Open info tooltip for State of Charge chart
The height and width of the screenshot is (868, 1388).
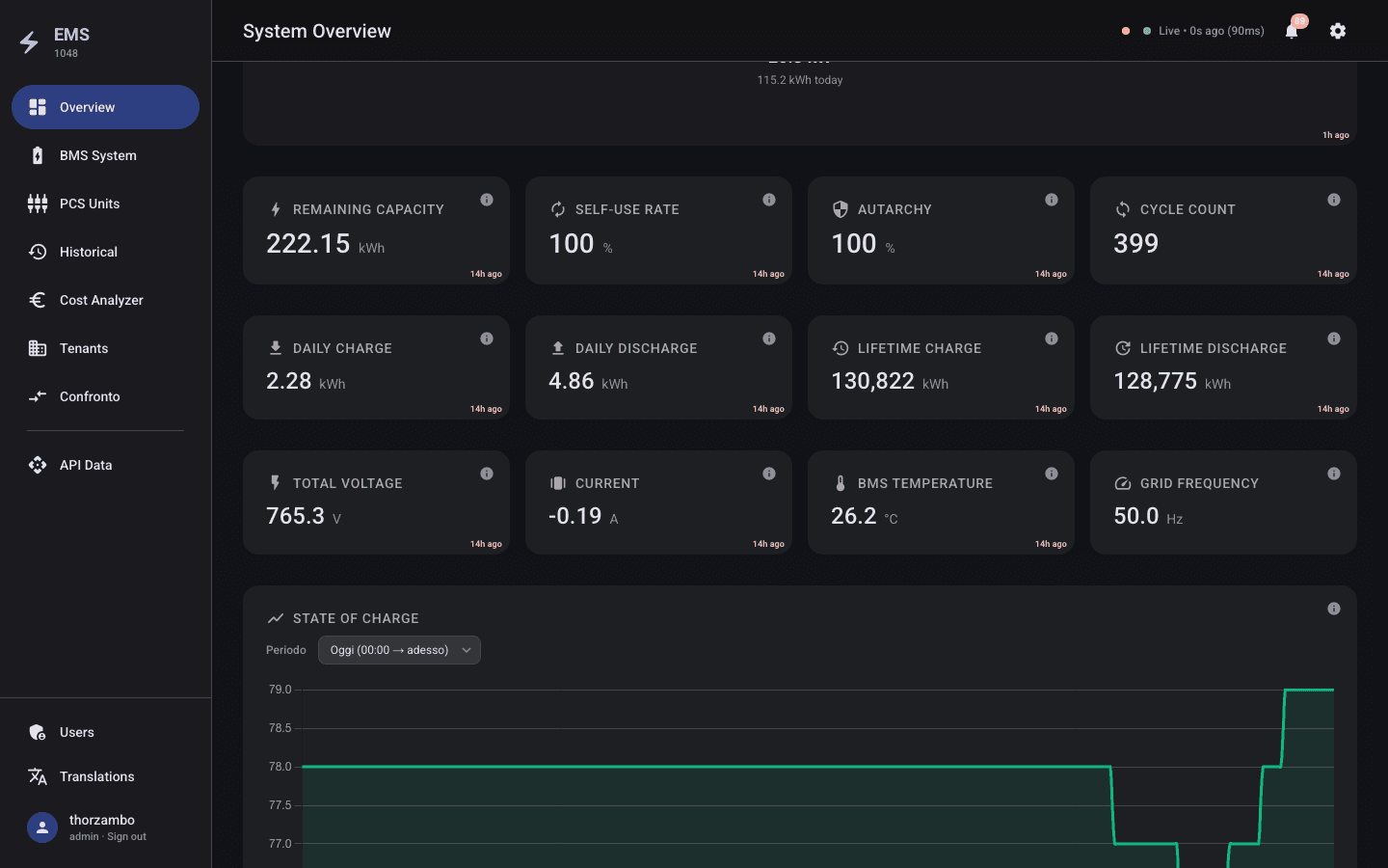coord(1334,609)
